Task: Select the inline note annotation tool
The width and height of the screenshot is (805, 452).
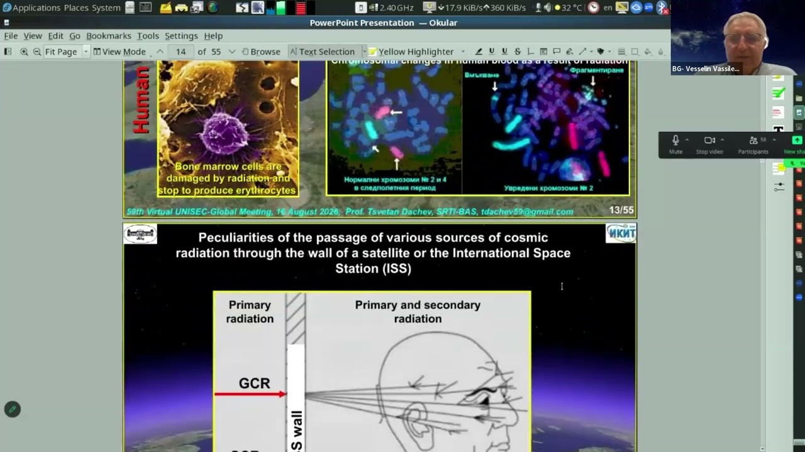Action: pyautogui.click(x=543, y=51)
